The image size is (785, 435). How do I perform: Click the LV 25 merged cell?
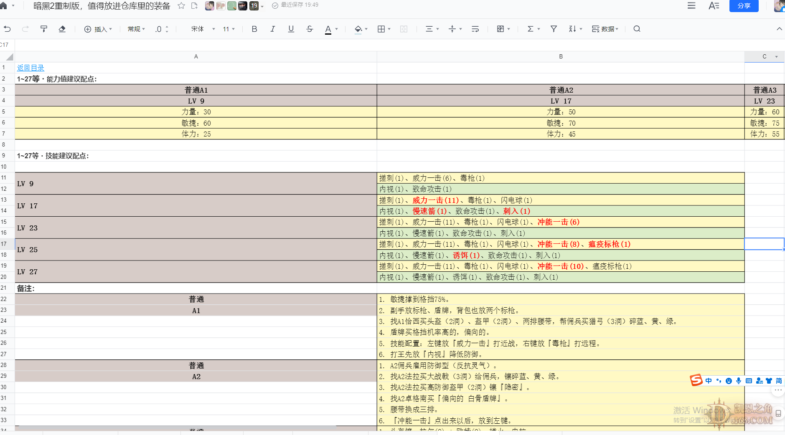196,250
